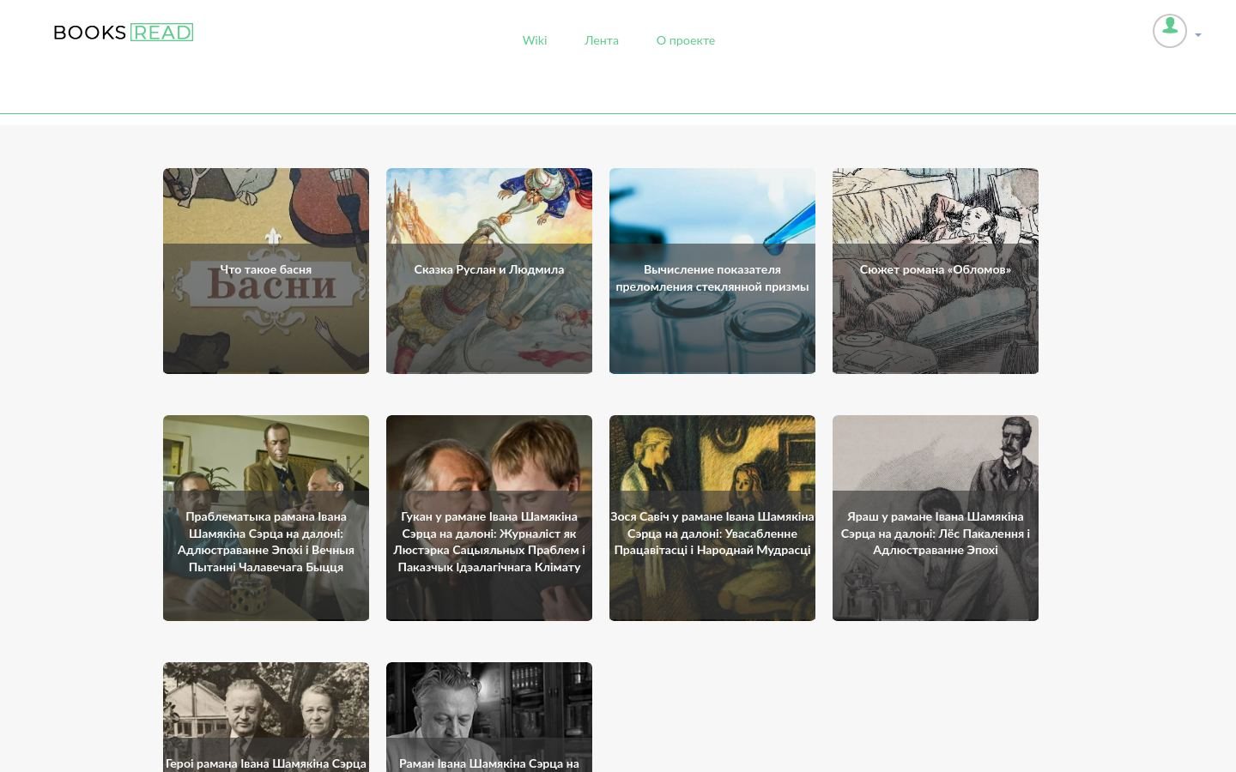1236x772 pixels.
Task: Open the Что такое басня card
Action: coord(266,271)
